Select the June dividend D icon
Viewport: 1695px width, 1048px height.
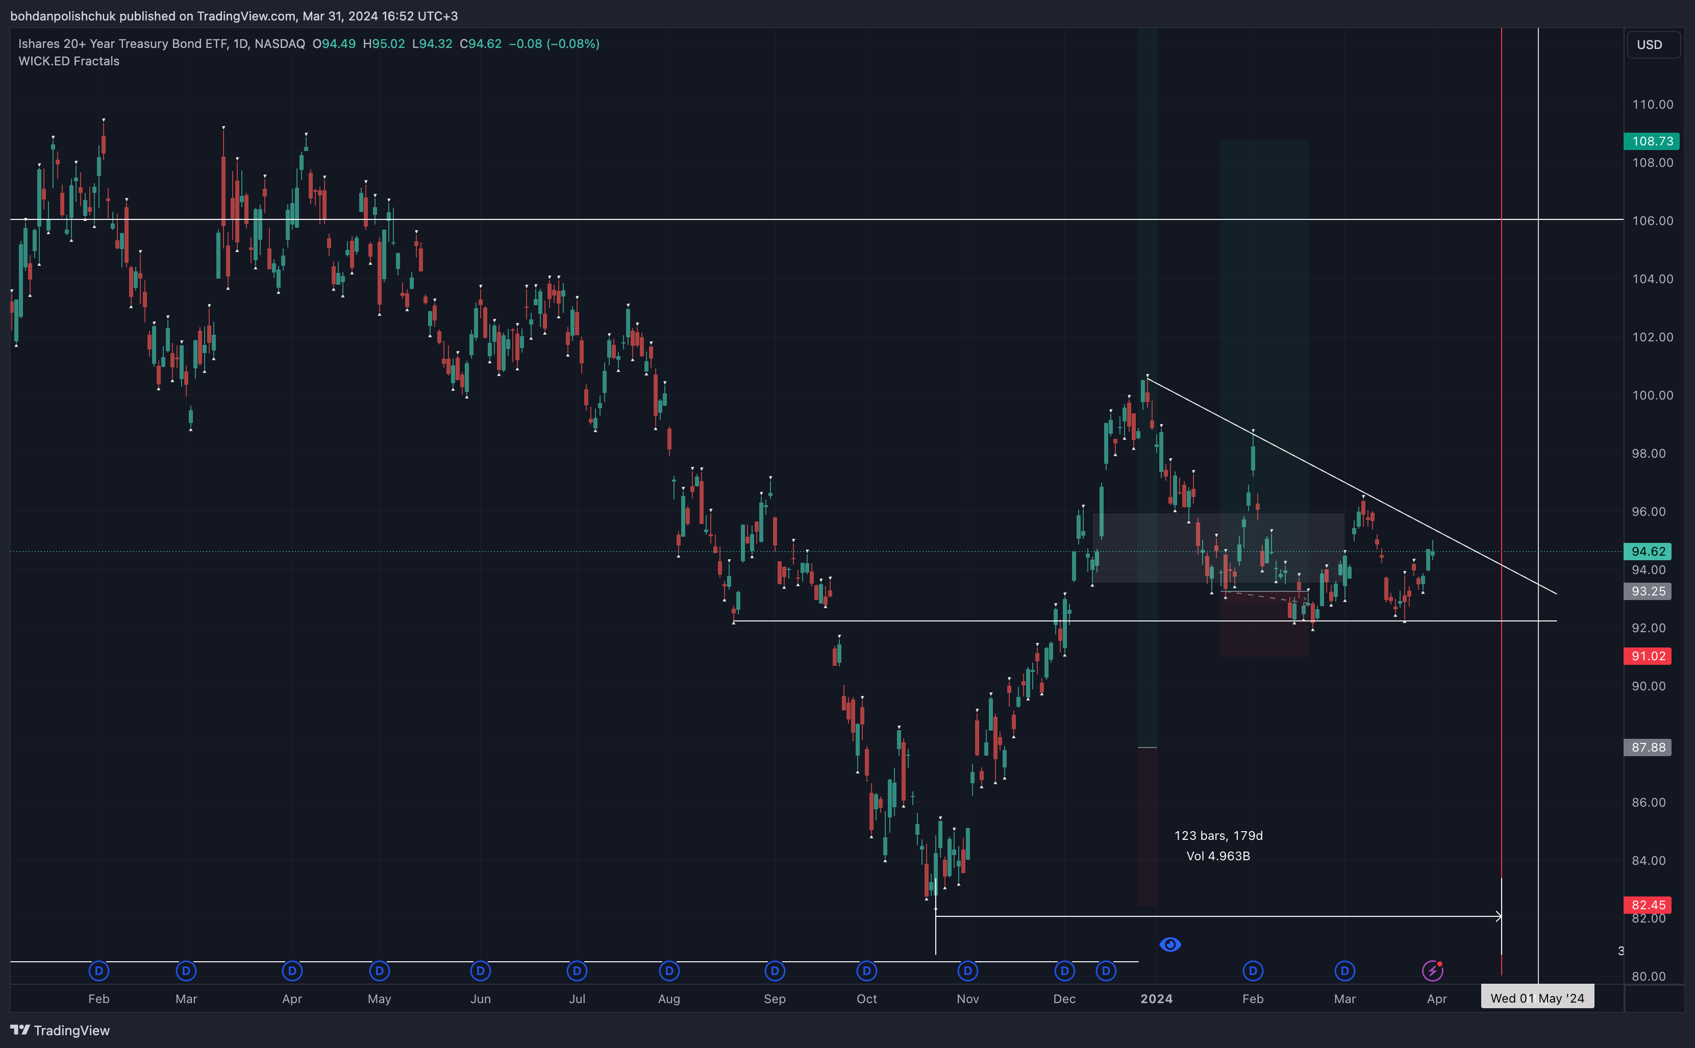tap(480, 970)
